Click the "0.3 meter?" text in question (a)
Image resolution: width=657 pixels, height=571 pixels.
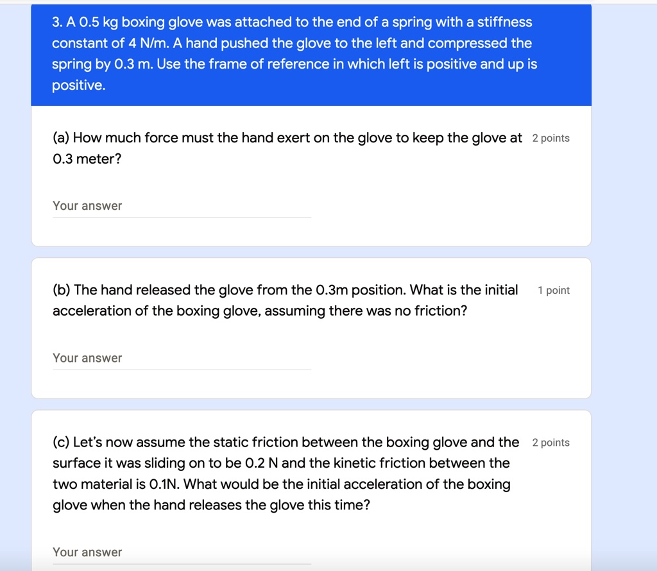pyautogui.click(x=87, y=158)
